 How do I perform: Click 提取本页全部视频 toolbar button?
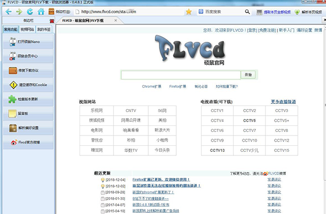tap(274, 12)
